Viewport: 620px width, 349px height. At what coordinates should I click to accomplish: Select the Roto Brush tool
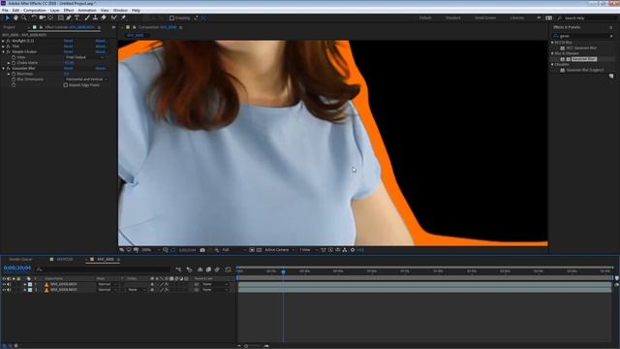pos(114,17)
